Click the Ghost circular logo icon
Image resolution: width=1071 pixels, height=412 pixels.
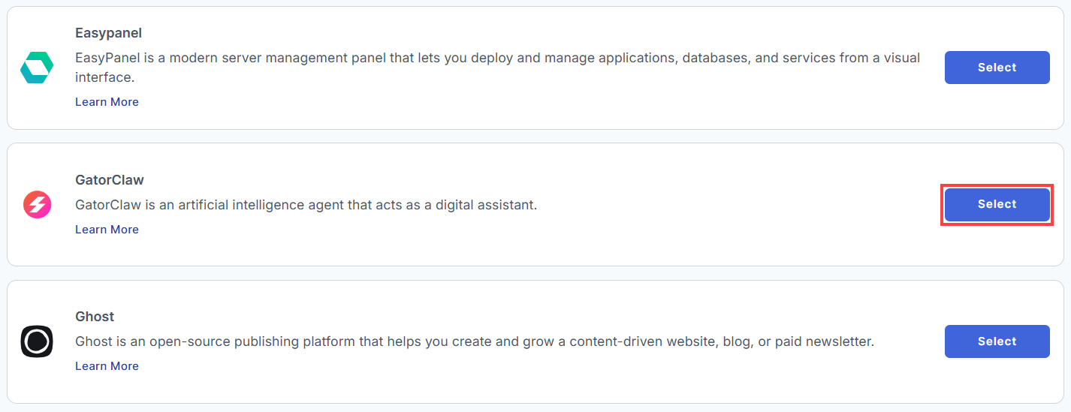[37, 341]
